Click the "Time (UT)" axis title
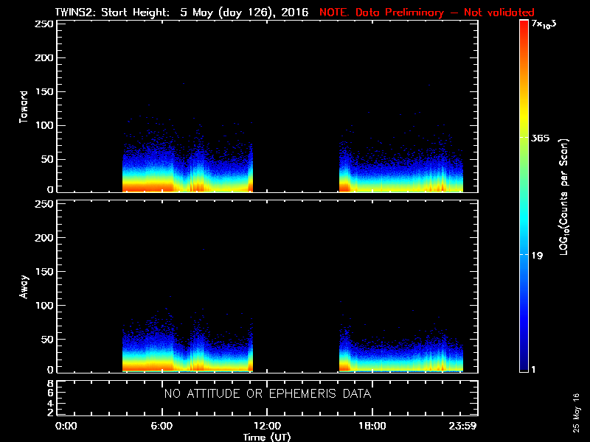 click(267, 437)
